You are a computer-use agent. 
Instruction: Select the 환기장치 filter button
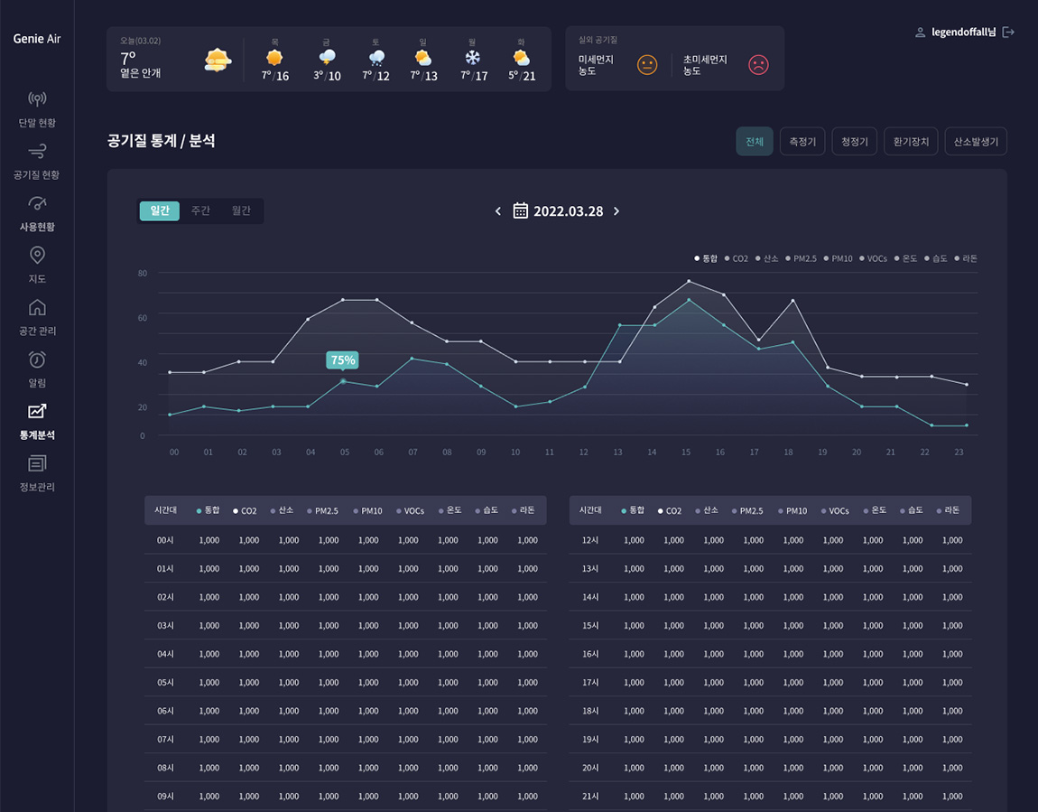(911, 142)
